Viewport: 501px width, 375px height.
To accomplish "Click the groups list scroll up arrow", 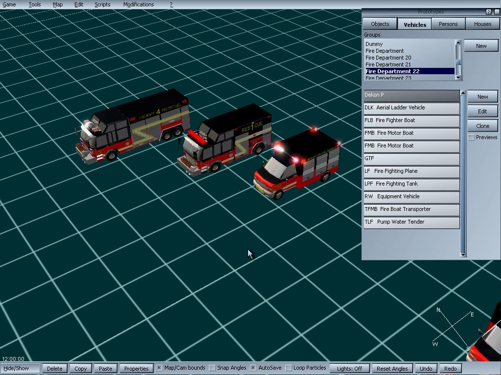I will click(x=458, y=42).
